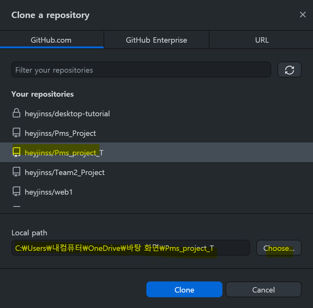The height and width of the screenshot is (308, 313).
Task: Click the repo icon beside heyjinss/Pms_Project
Action: (x=16, y=133)
